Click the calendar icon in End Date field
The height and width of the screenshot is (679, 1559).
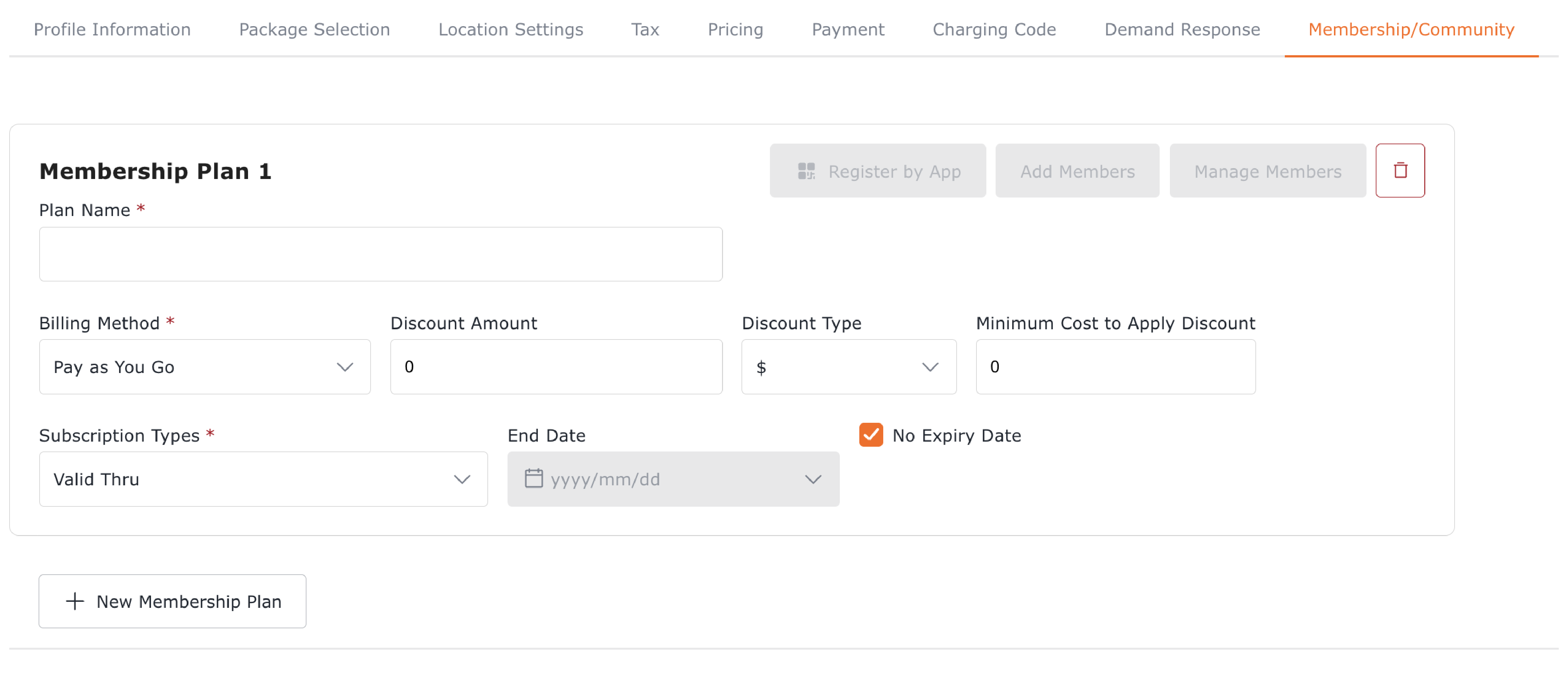[533, 479]
